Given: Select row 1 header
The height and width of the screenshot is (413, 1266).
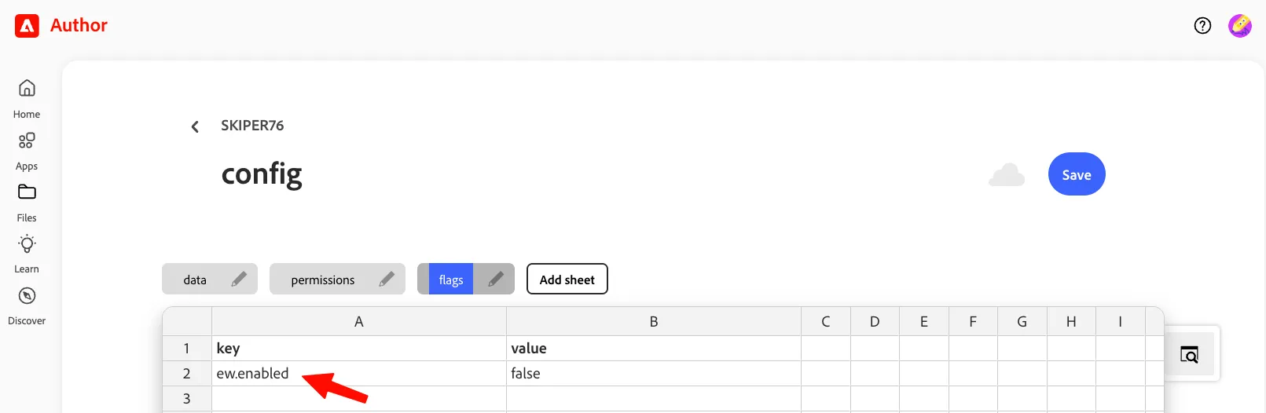Looking at the screenshot, I should (187, 348).
